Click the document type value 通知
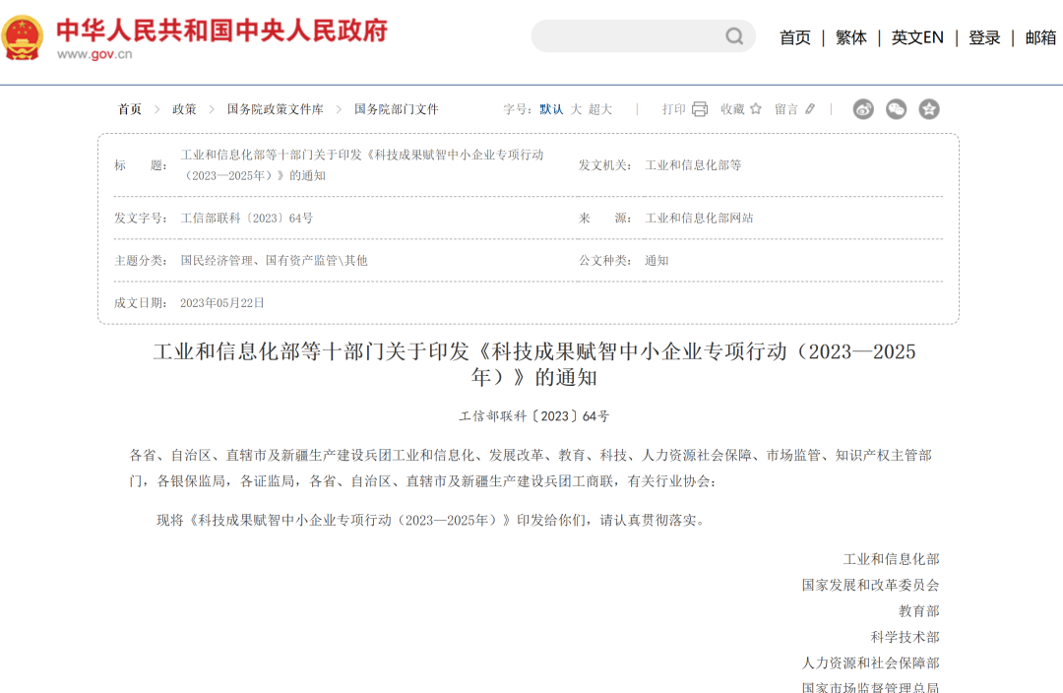Viewport: 1063px width, 693px height. (657, 261)
